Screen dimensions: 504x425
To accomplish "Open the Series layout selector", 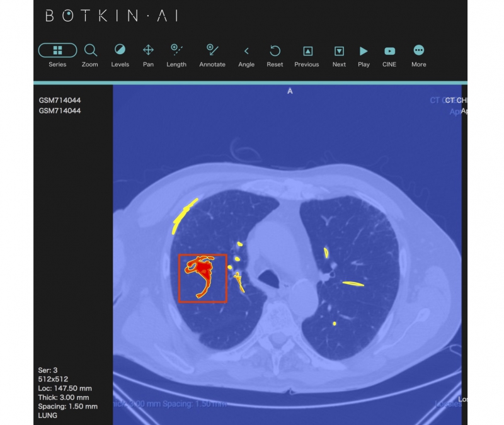I will pyautogui.click(x=57, y=50).
